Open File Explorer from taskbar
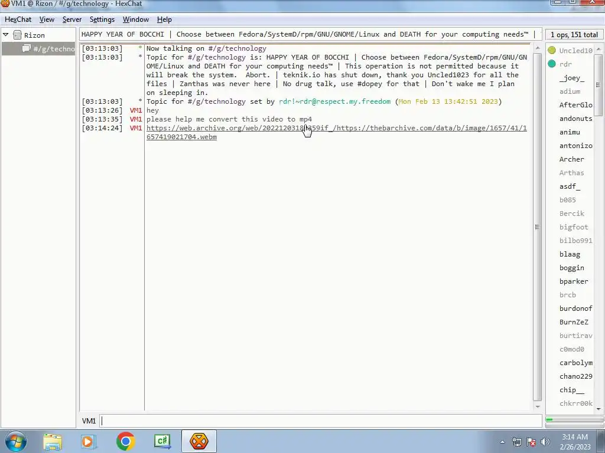The height and width of the screenshot is (453, 605). (53, 441)
